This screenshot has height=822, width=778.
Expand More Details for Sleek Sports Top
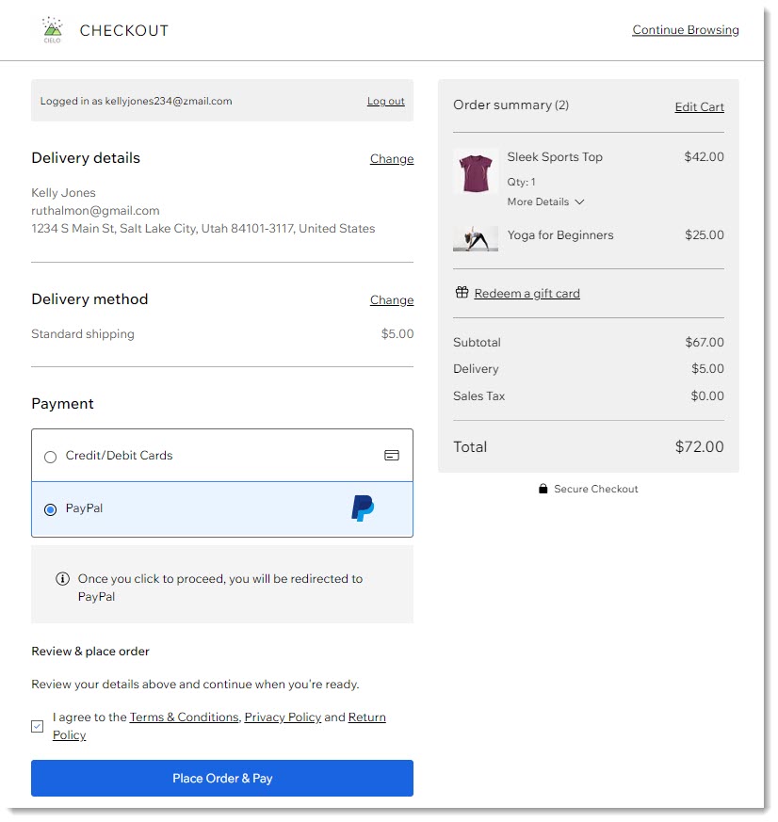546,201
